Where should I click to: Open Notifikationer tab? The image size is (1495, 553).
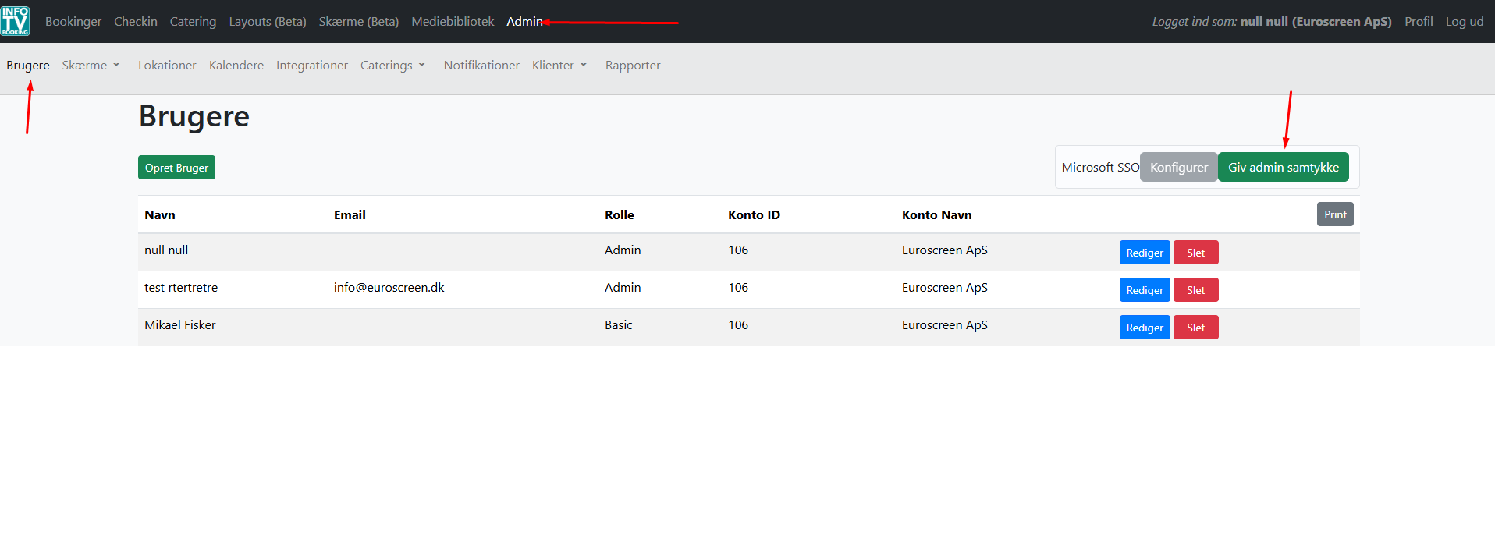(x=481, y=66)
